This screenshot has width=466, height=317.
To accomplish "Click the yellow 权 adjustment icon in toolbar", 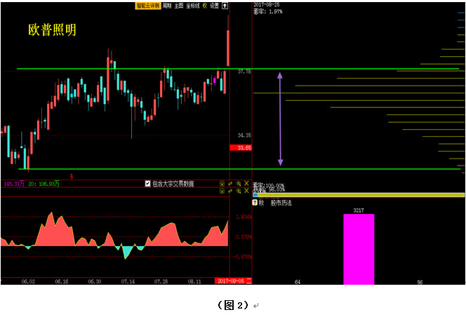I will point(204,5).
